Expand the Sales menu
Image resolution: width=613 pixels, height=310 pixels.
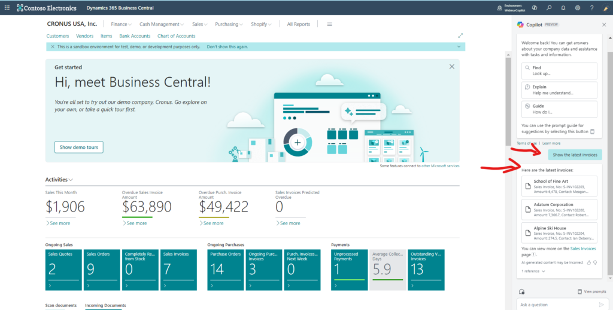(200, 24)
